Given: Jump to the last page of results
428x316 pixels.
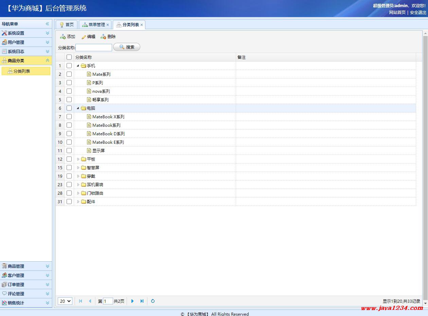Looking at the screenshot, I should [x=142, y=301].
